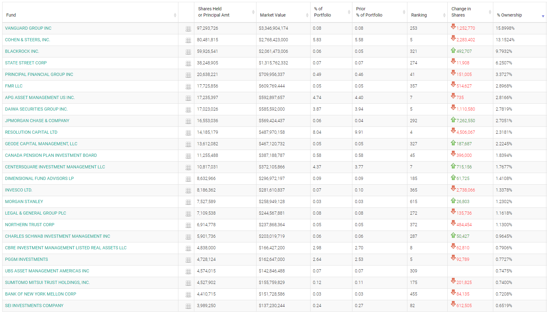Sort by % Ownership column header

[x=520, y=12]
